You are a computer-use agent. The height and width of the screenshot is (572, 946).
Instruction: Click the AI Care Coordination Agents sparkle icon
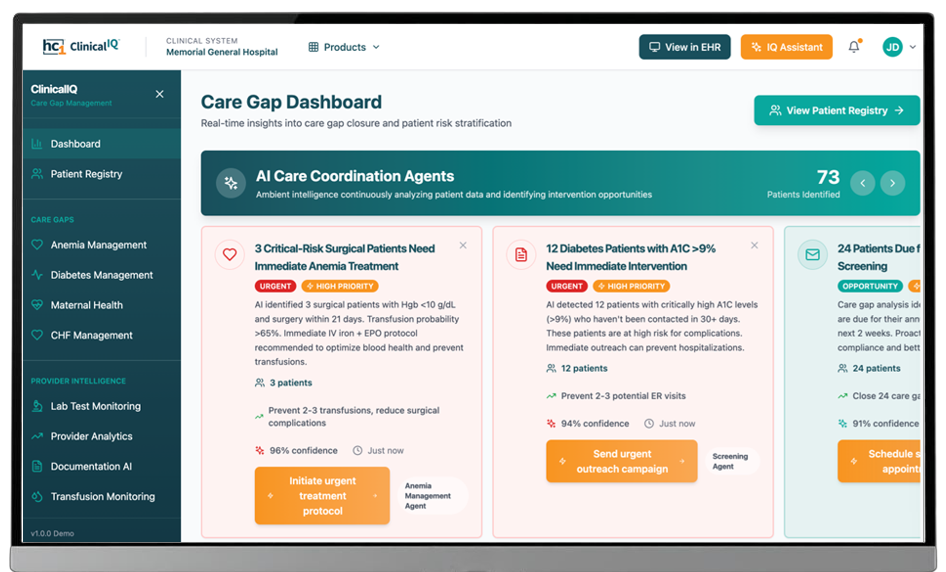tap(230, 183)
